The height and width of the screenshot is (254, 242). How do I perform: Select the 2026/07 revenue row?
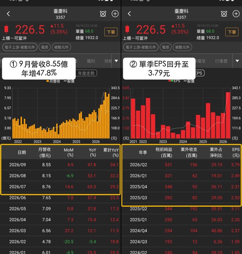[60, 187]
